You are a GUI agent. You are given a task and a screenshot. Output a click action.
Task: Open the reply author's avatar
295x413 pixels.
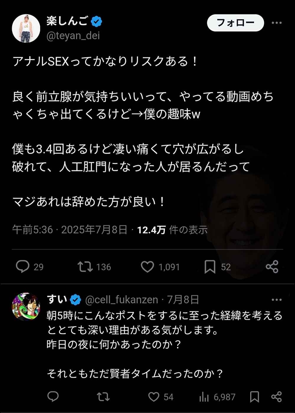click(26, 307)
